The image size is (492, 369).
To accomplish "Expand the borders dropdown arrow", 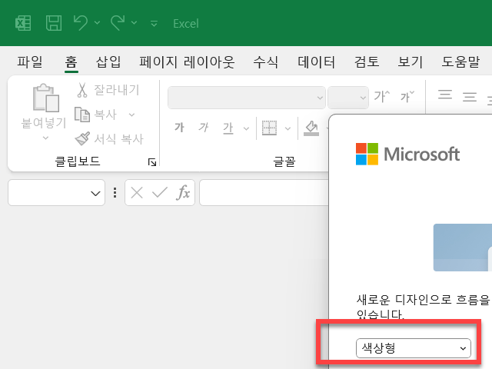I will [288, 128].
